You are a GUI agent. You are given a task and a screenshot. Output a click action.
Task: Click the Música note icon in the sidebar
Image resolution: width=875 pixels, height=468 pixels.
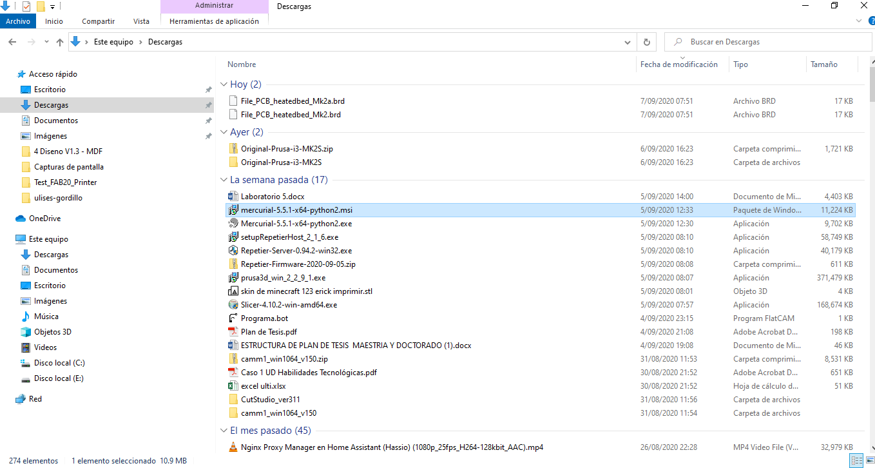click(x=26, y=317)
